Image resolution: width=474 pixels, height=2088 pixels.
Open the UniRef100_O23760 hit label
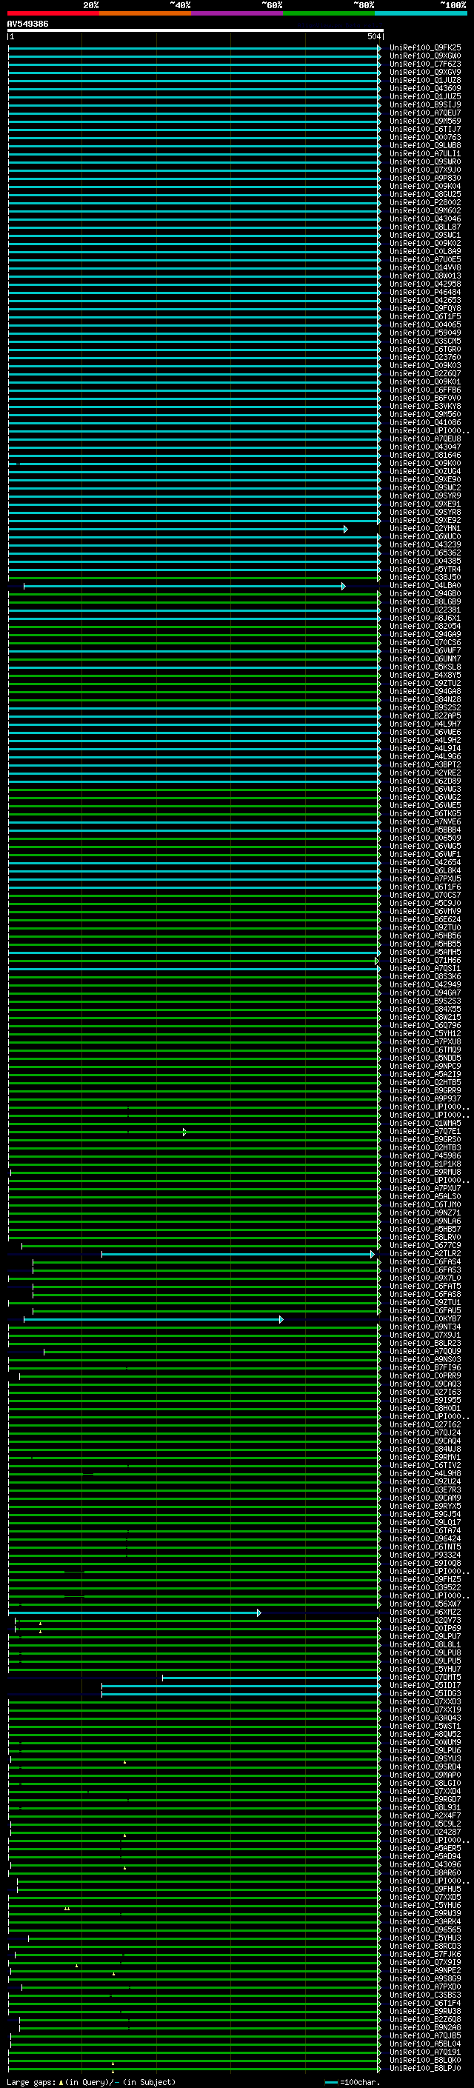(425, 358)
